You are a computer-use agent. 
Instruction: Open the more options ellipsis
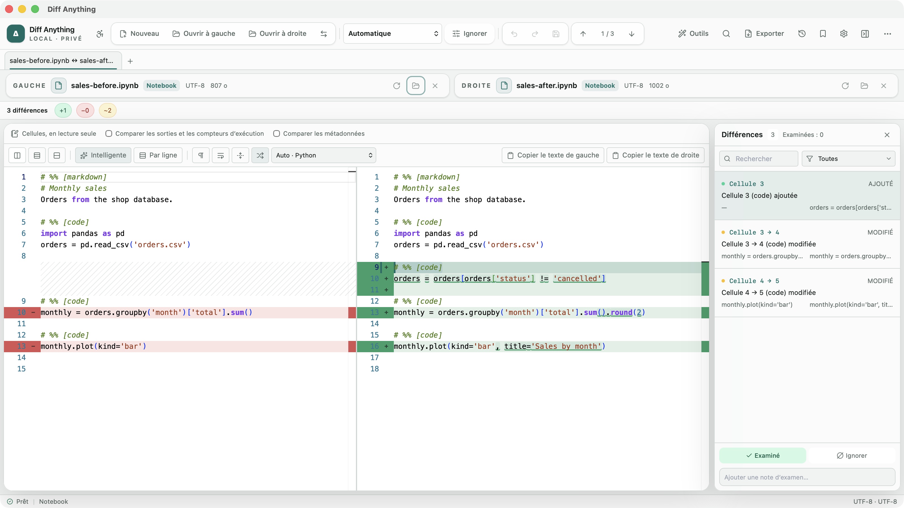click(888, 34)
